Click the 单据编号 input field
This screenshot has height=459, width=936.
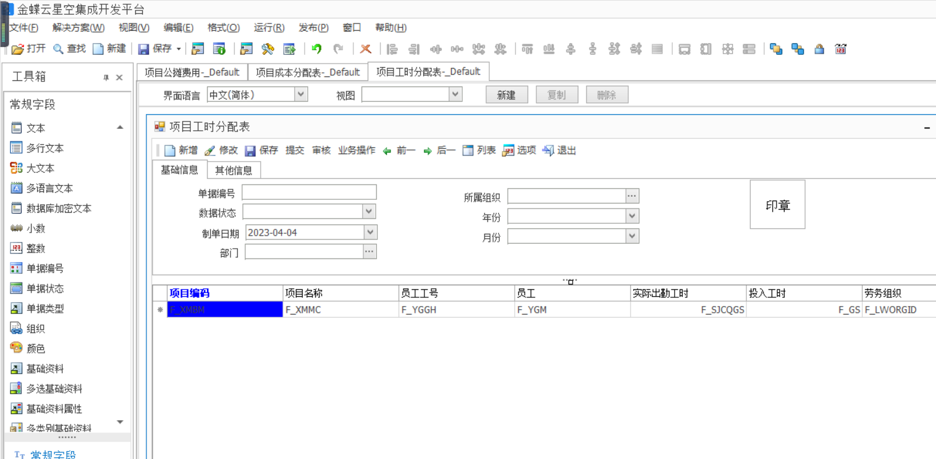309,192
